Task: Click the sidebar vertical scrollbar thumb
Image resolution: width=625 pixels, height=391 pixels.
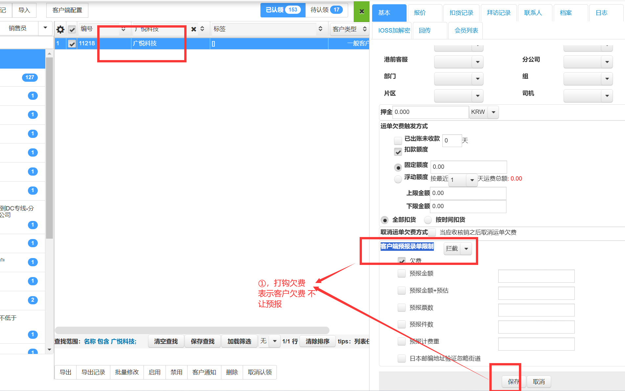Action: pos(49,148)
